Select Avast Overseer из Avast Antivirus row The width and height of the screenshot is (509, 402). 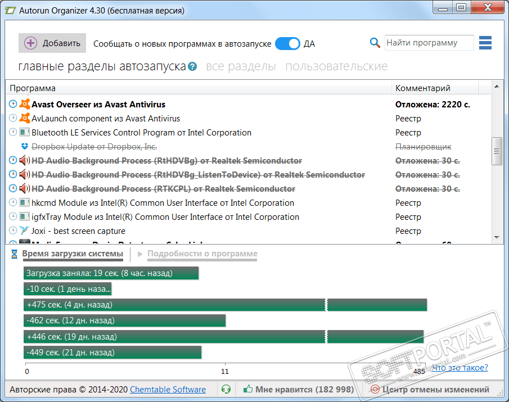tap(249, 105)
